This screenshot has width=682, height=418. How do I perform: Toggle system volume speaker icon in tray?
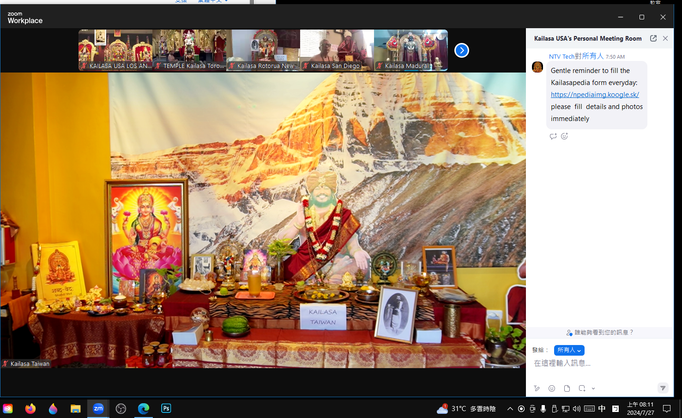coord(576,409)
